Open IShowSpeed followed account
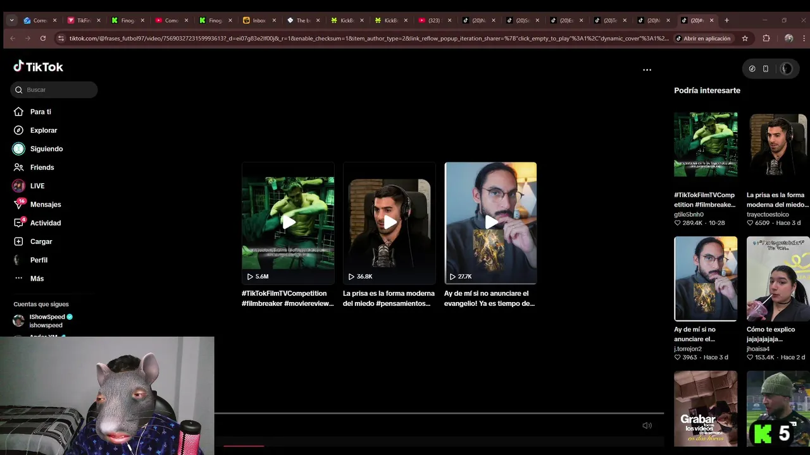810x455 pixels. click(x=43, y=320)
